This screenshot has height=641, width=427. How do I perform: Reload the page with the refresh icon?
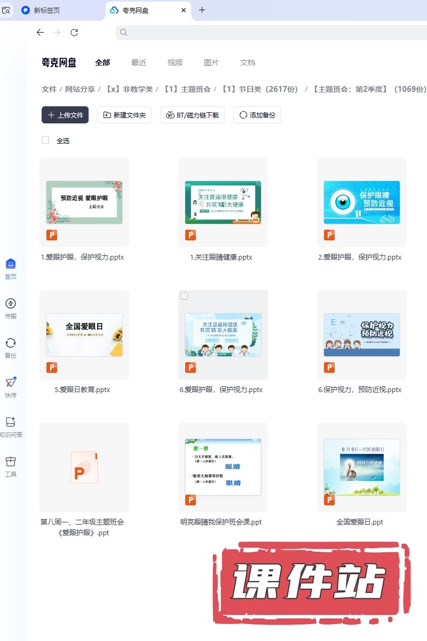point(74,33)
